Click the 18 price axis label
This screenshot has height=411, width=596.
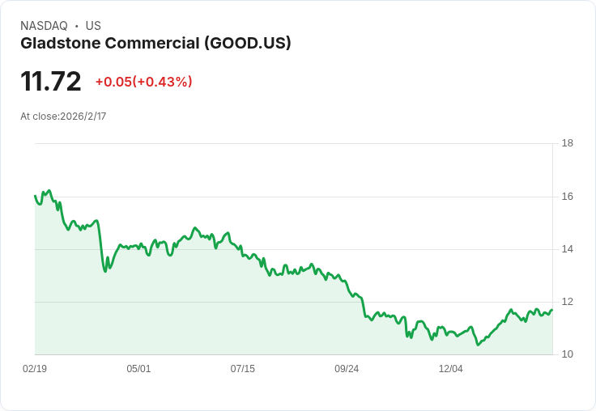pyautogui.click(x=568, y=143)
